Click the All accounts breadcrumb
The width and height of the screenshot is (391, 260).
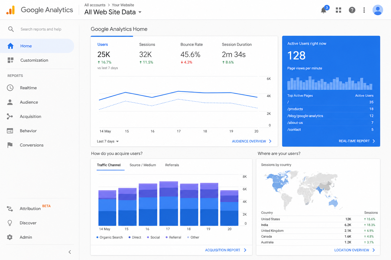coord(95,5)
